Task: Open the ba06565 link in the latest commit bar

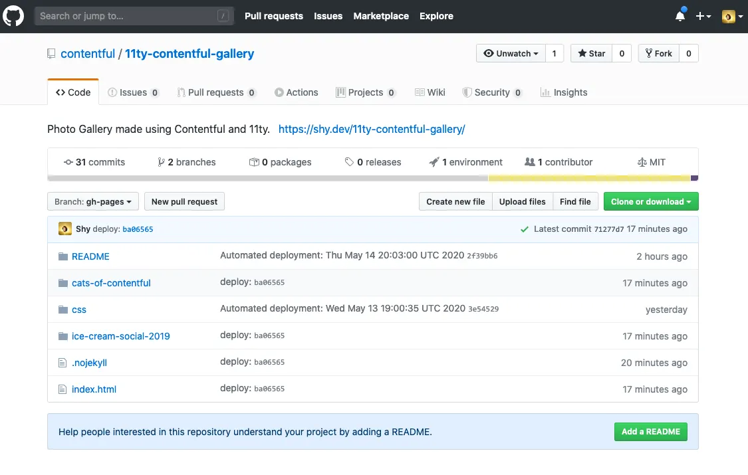Action: (138, 229)
